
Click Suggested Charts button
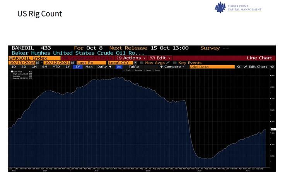tap(87, 58)
